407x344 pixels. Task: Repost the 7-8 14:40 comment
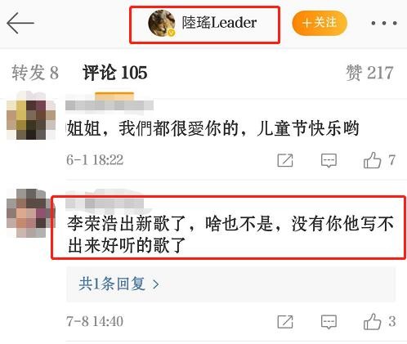point(285,322)
